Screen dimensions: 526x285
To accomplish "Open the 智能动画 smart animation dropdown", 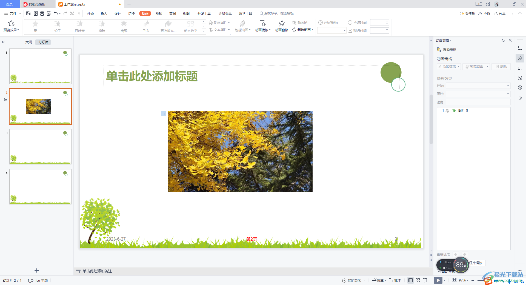I will pyautogui.click(x=243, y=26).
